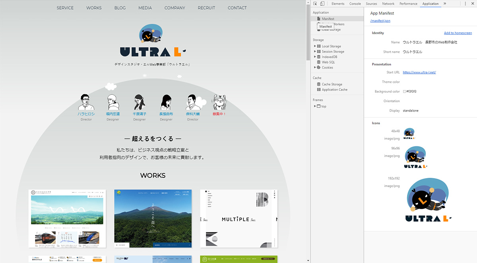Screen dimensions: 477x263
Task: Activate the inspect element picker icon
Action: pos(315,4)
